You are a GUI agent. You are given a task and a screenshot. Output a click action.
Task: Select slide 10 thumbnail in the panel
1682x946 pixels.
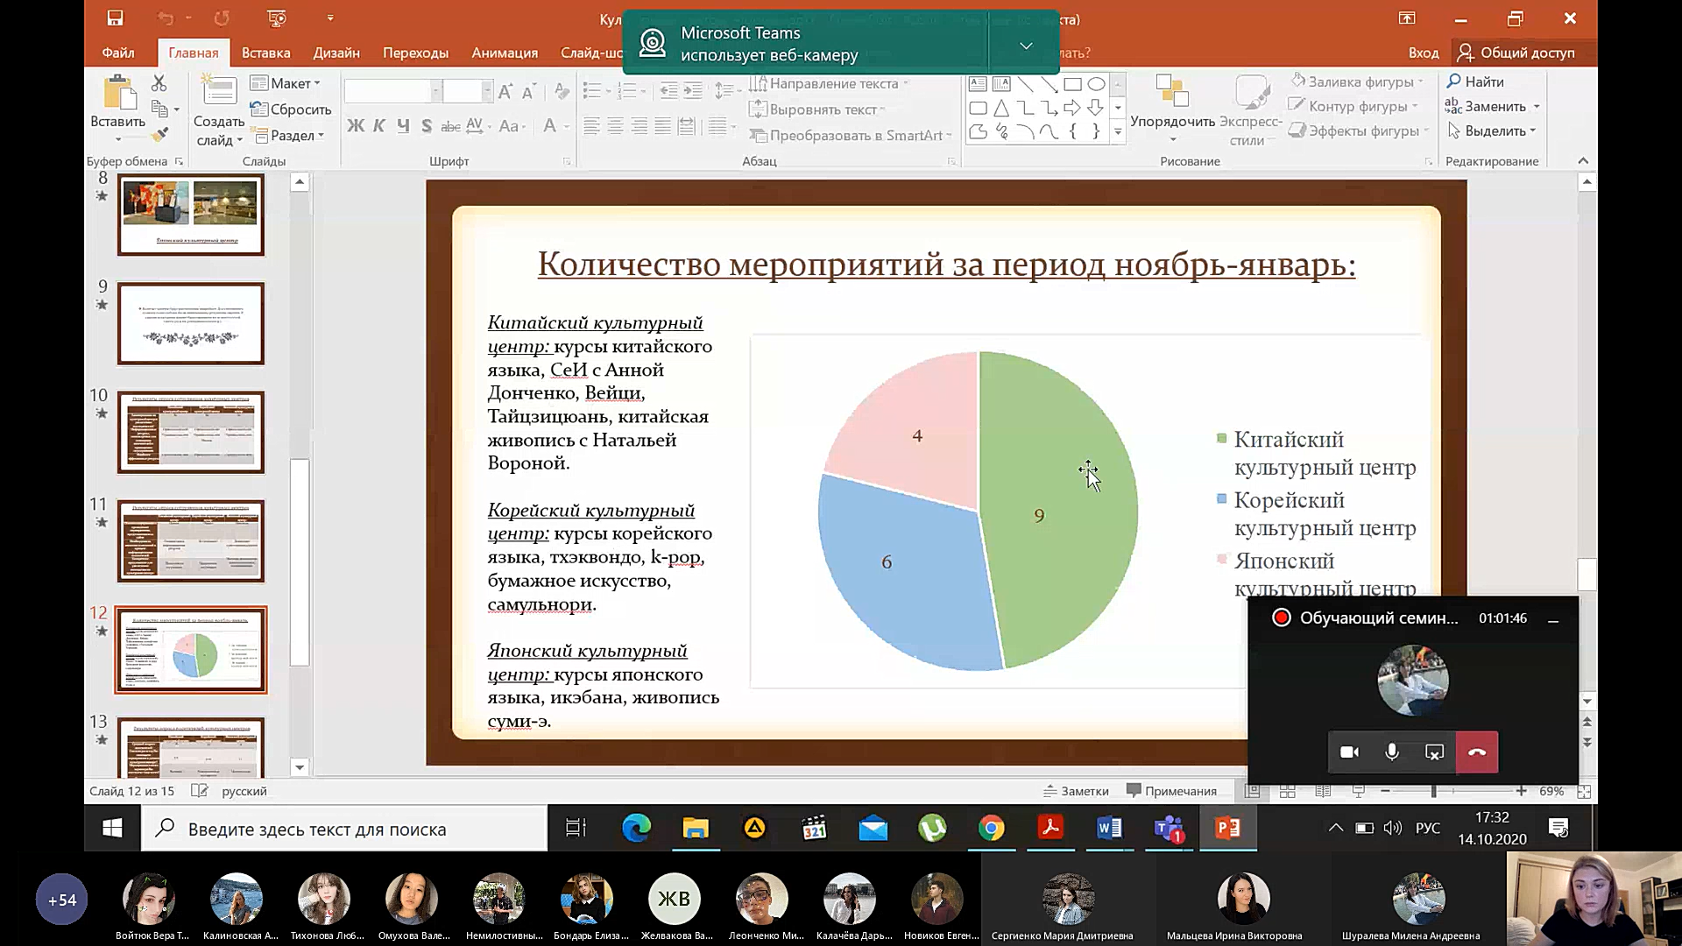click(190, 431)
